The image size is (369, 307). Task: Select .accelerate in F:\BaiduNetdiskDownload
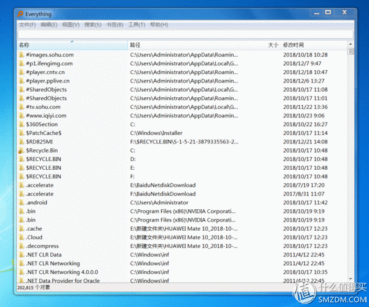(x=183, y=194)
